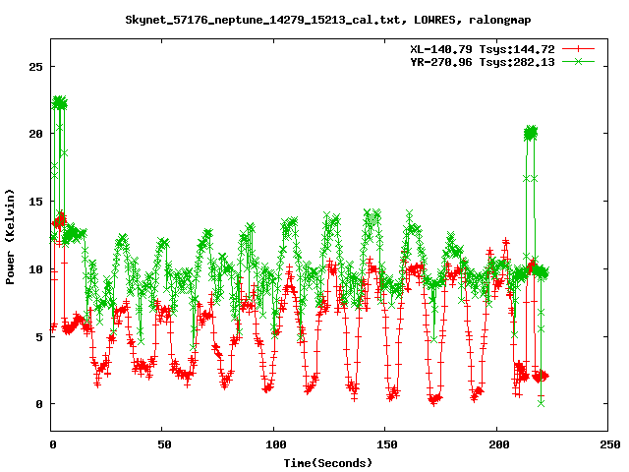Click the y-axis tick label 20
This screenshot has width=629, height=472.
34,134
